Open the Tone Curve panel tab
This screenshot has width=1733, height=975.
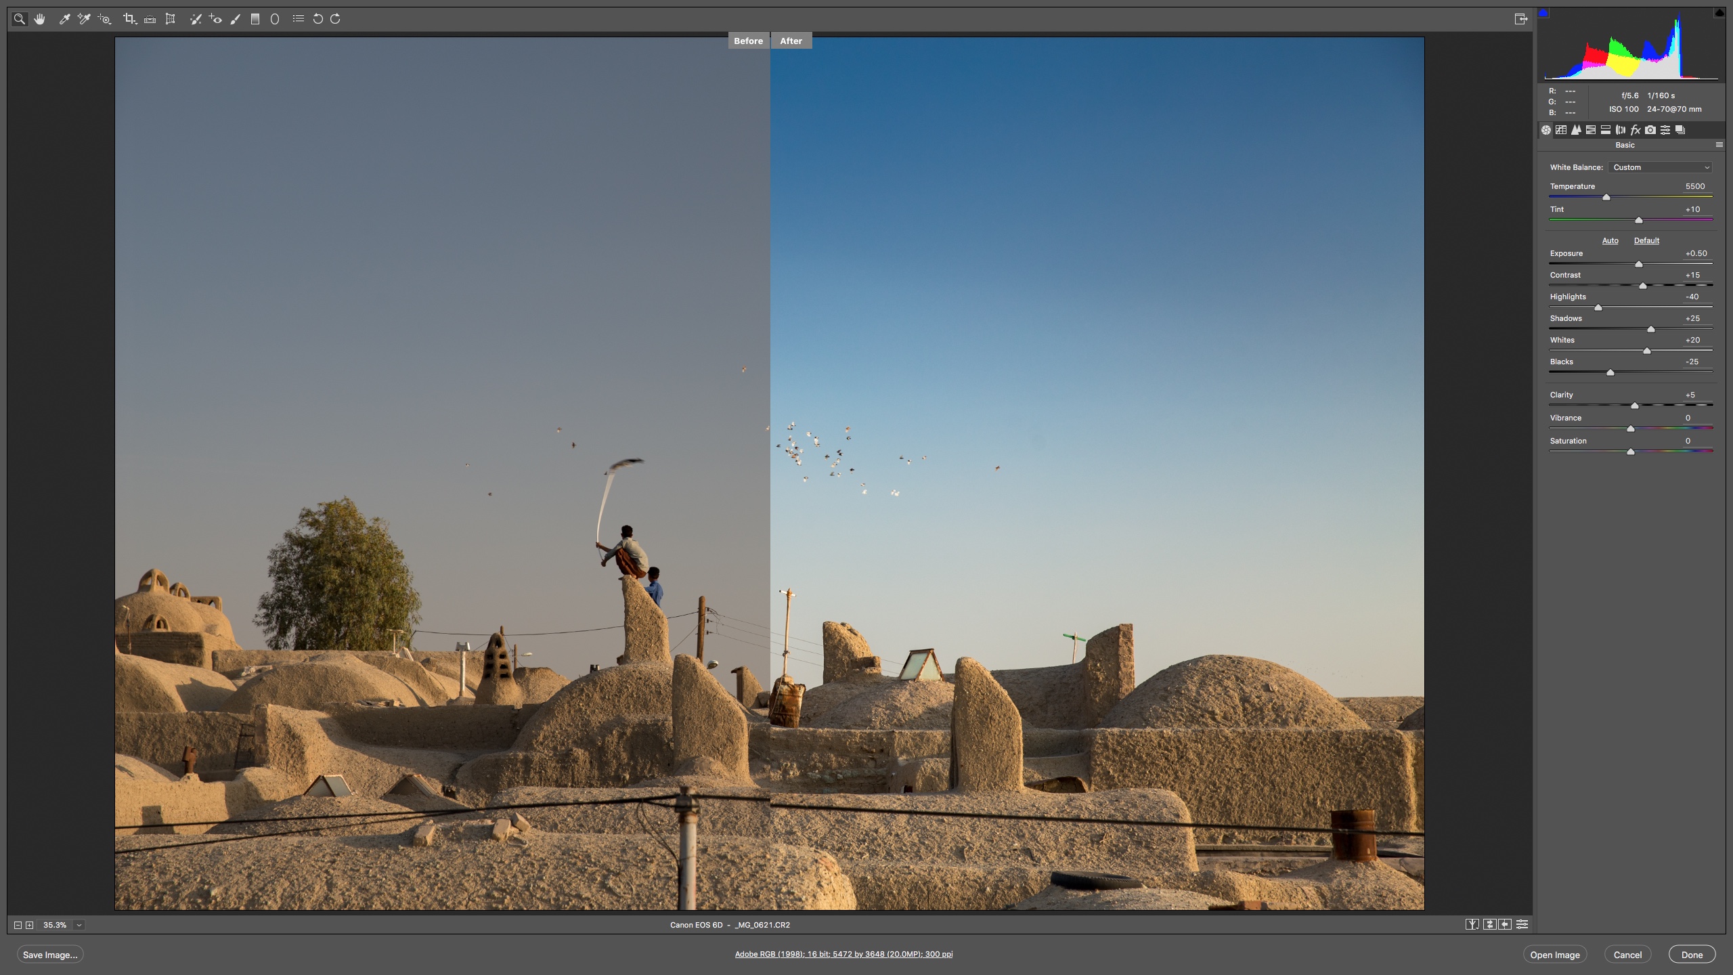[1561, 130]
